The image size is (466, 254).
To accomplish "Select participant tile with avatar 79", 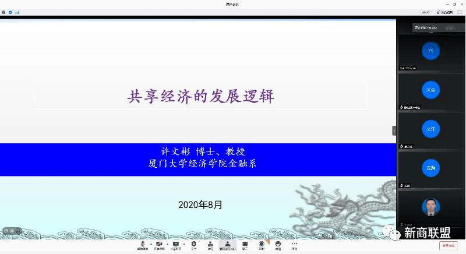I will coord(430,52).
